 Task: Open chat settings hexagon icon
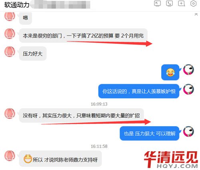193,4
